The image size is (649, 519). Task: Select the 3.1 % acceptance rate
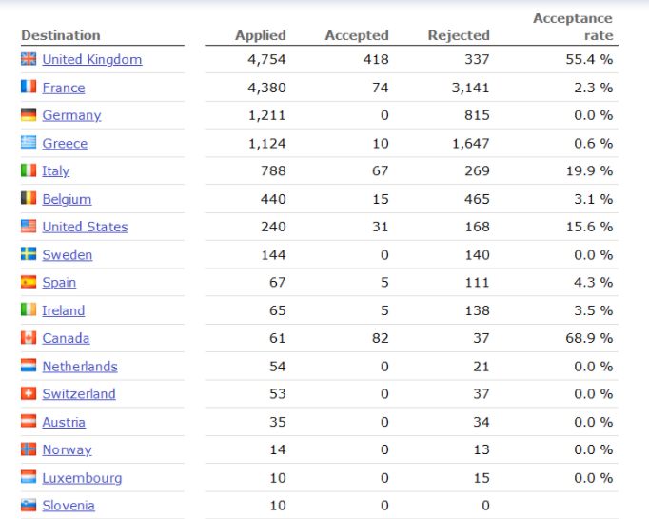(594, 199)
